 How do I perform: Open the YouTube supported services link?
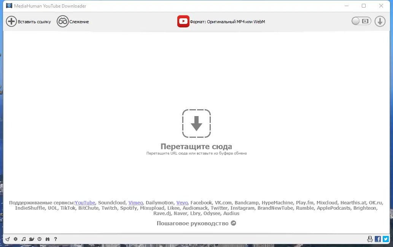click(85, 202)
